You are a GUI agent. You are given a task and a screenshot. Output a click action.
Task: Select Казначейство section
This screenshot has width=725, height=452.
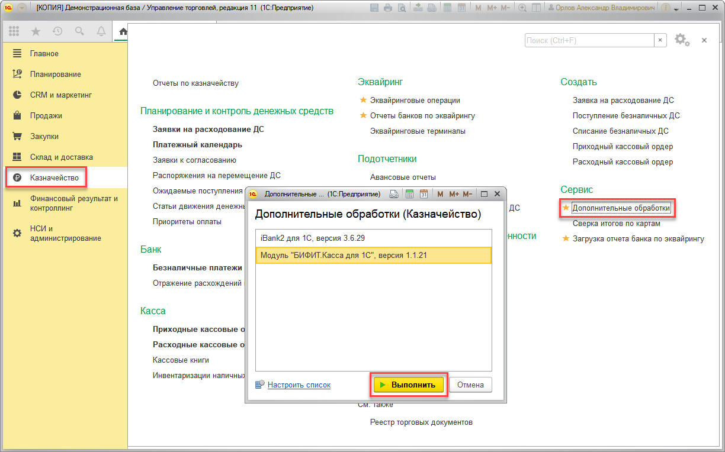64,177
